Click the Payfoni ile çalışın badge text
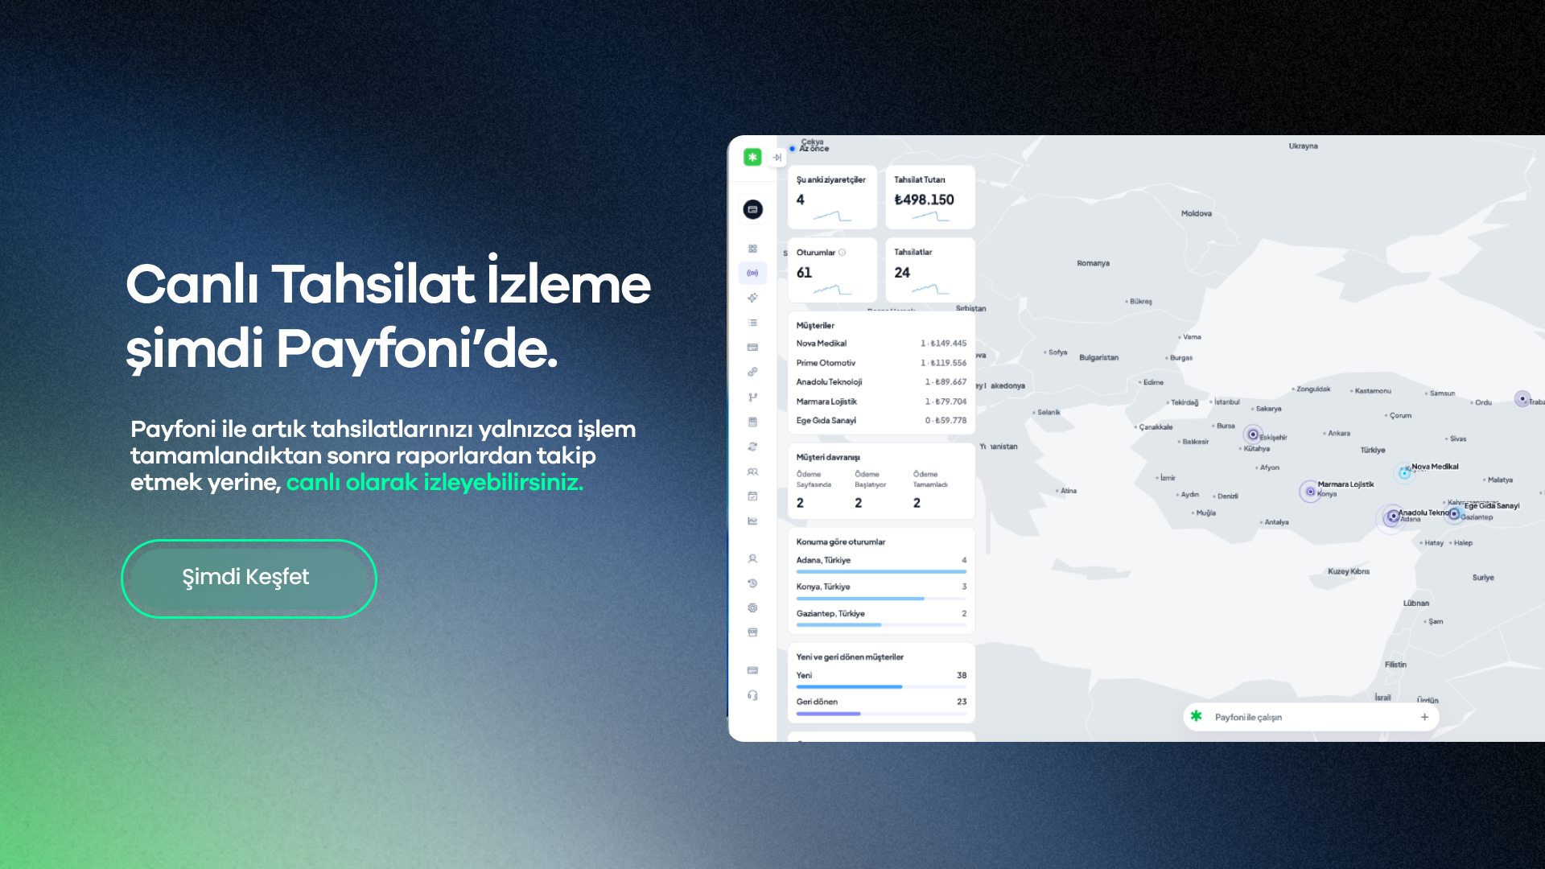Image resolution: width=1545 pixels, height=869 pixels. coord(1248,718)
